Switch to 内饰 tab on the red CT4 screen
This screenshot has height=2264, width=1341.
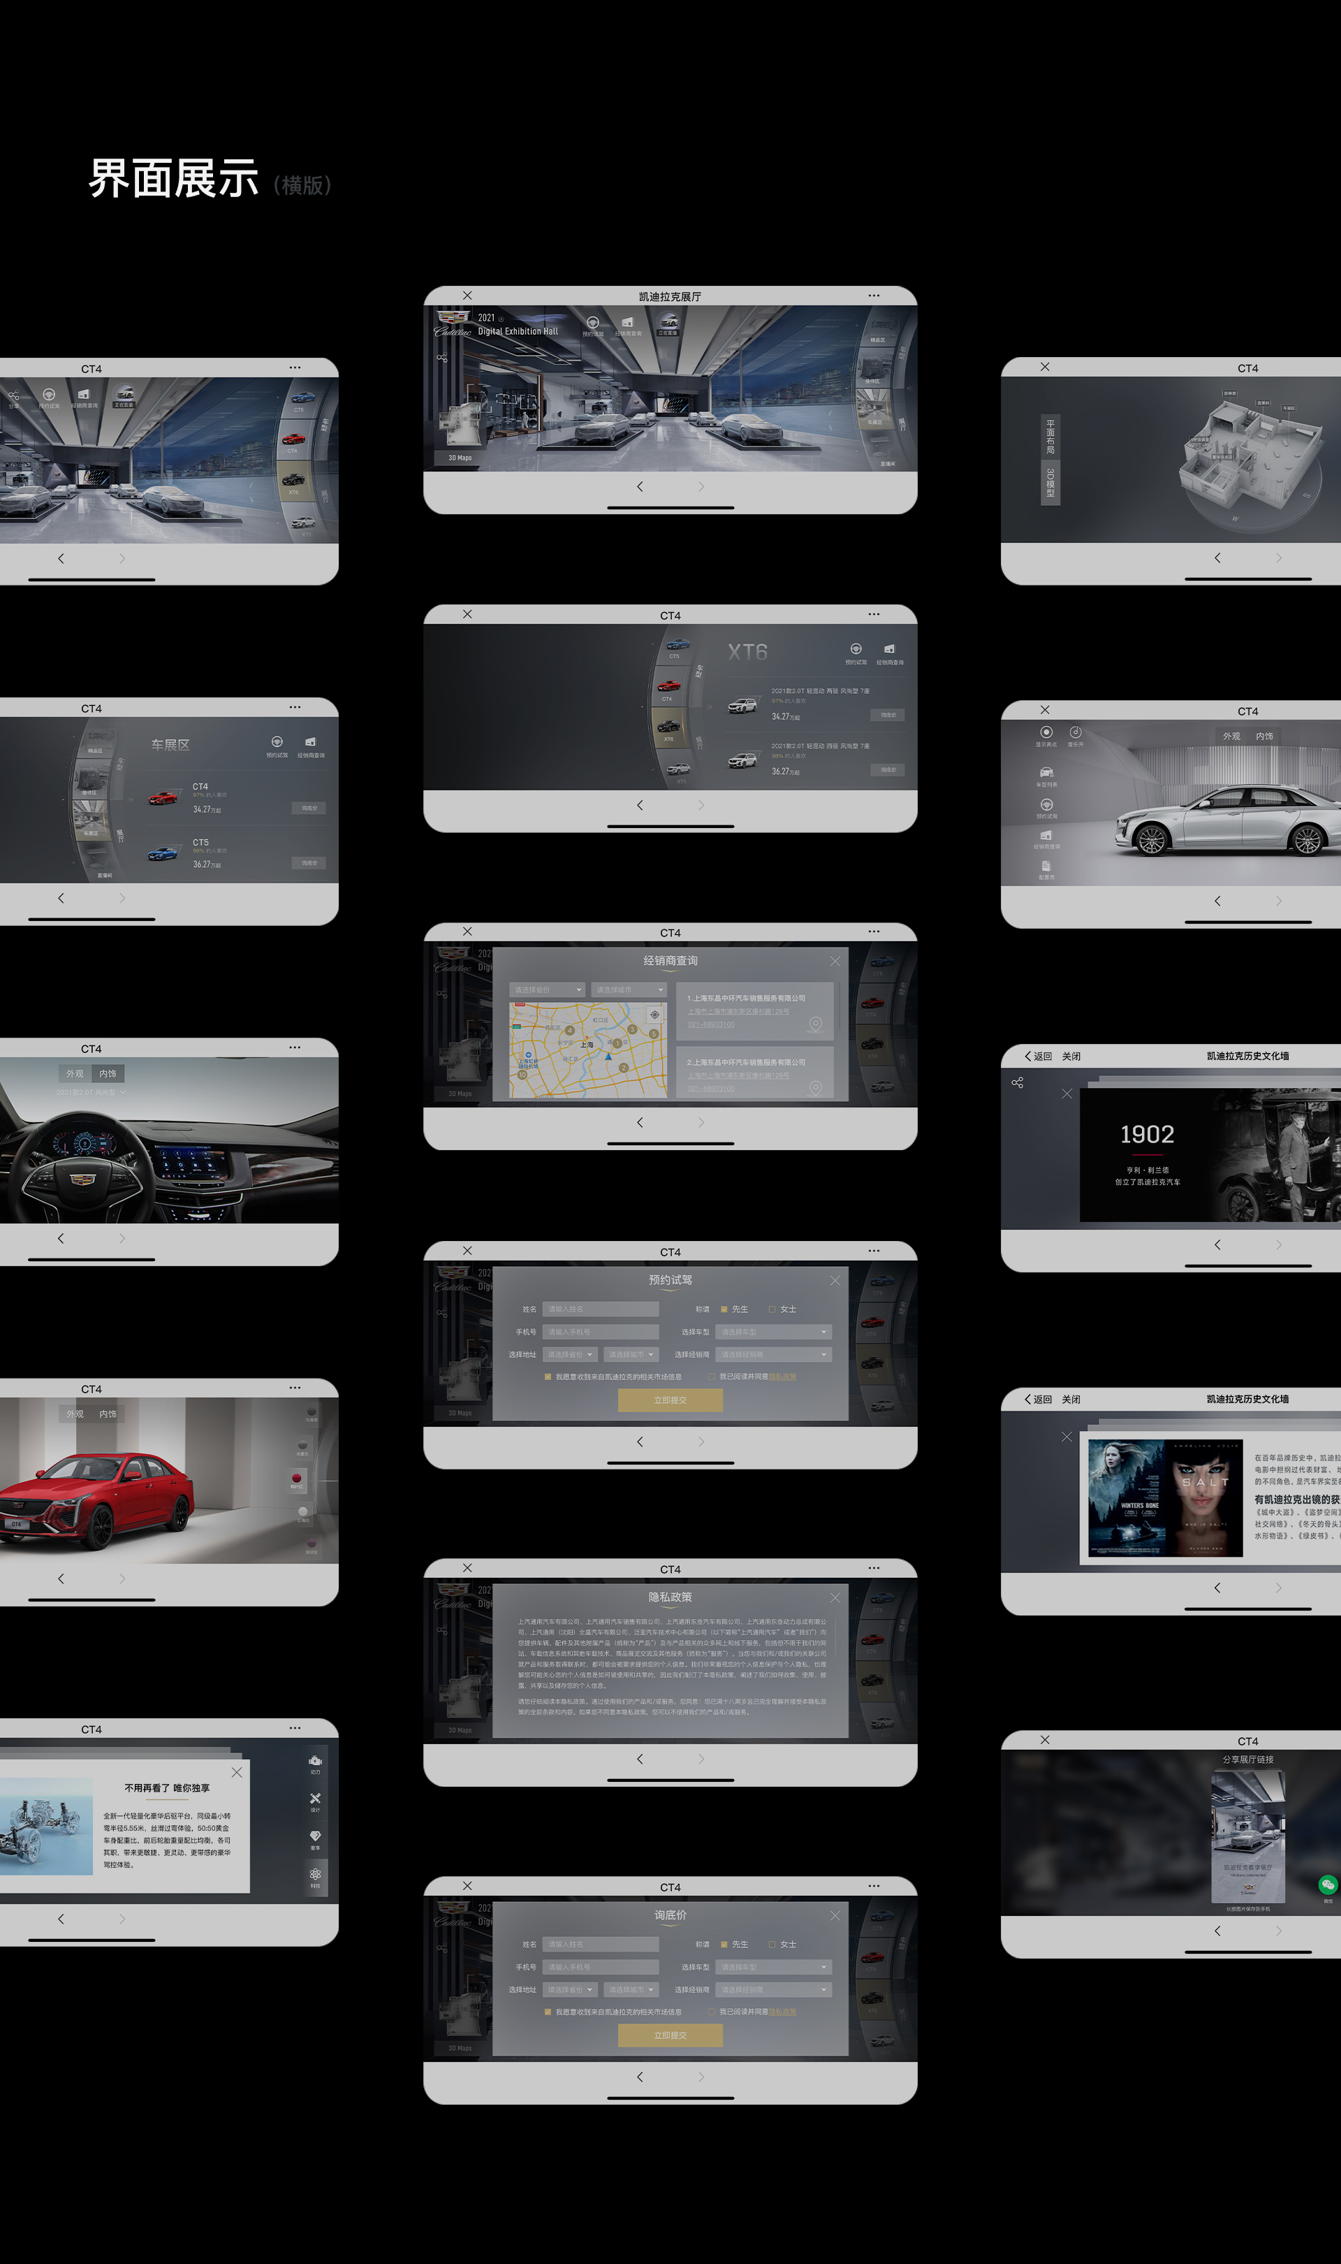click(x=108, y=1414)
